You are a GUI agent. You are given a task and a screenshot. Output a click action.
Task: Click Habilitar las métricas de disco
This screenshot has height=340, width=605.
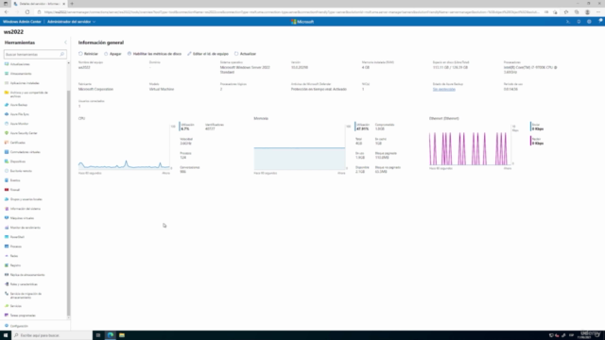[154, 54]
